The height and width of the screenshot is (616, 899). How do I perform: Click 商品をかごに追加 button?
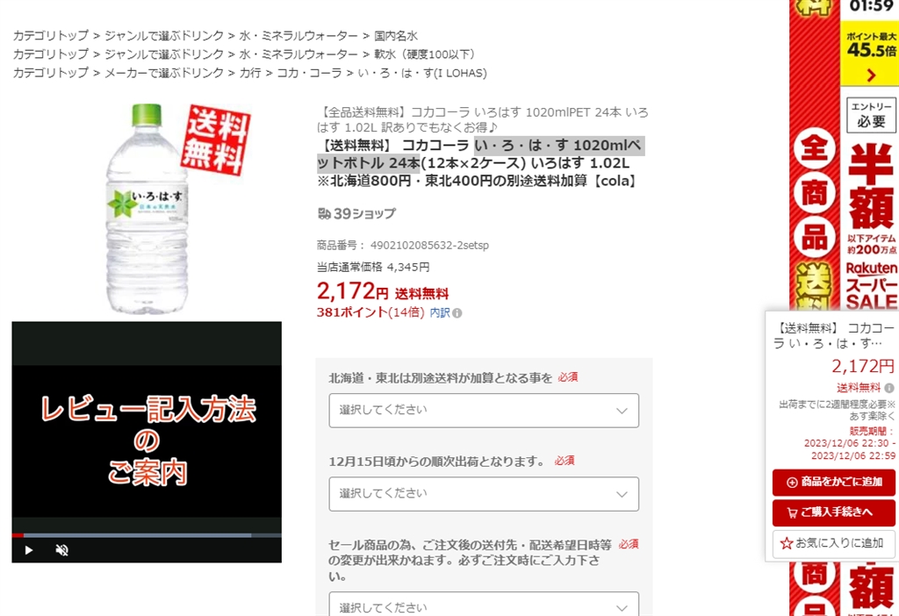coord(834,483)
